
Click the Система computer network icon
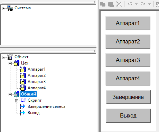[10, 8]
